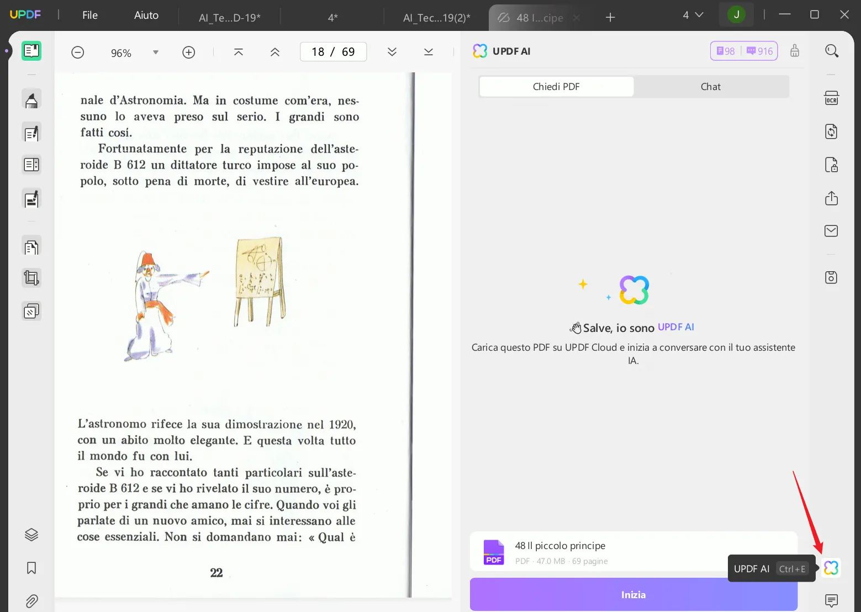Click the PDF file type icon
This screenshot has width=861, height=612.
tap(494, 552)
